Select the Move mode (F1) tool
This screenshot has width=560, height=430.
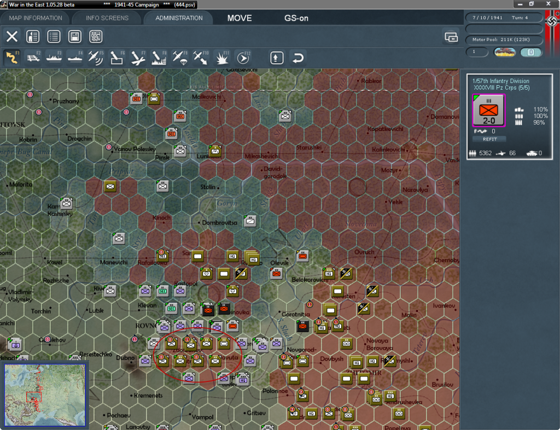[x=12, y=58]
